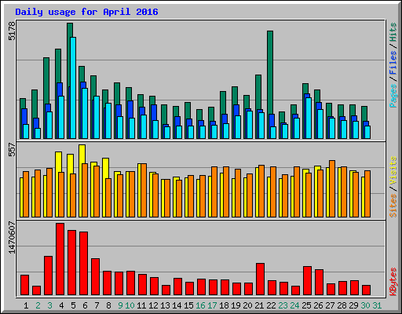Click day 4 on the x-axis
The height and width of the screenshot is (314, 402).
(x=61, y=305)
